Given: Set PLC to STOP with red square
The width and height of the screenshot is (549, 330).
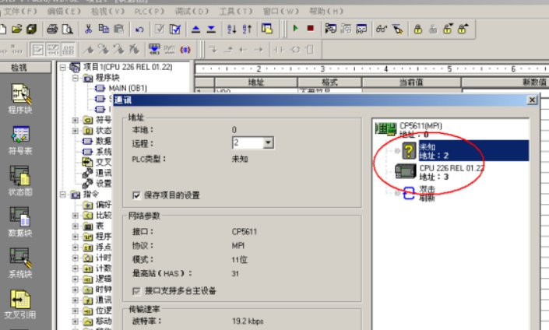Looking at the screenshot, I should (x=310, y=28).
